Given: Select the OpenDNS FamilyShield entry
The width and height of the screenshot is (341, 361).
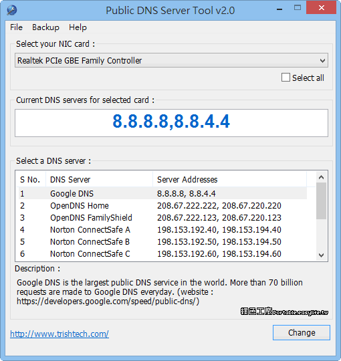Looking at the screenshot, I should [x=162, y=217].
